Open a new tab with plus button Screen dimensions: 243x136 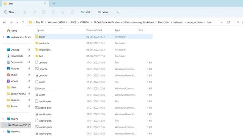[54, 3]
